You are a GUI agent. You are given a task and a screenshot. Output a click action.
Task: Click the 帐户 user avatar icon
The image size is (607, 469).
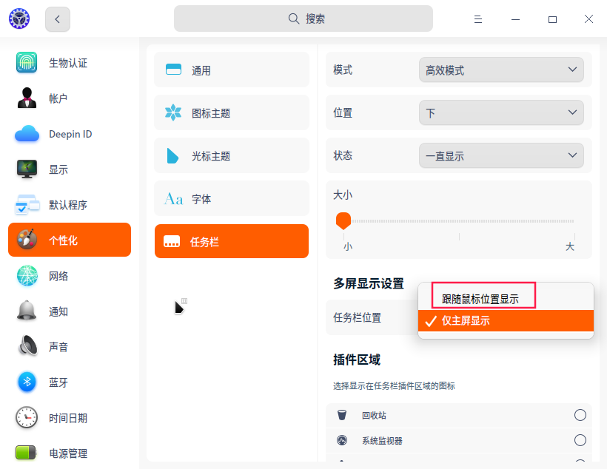tap(27, 98)
